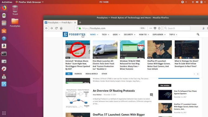Reload the current page
This screenshot has width=208, height=117.
click(x=56, y=28)
